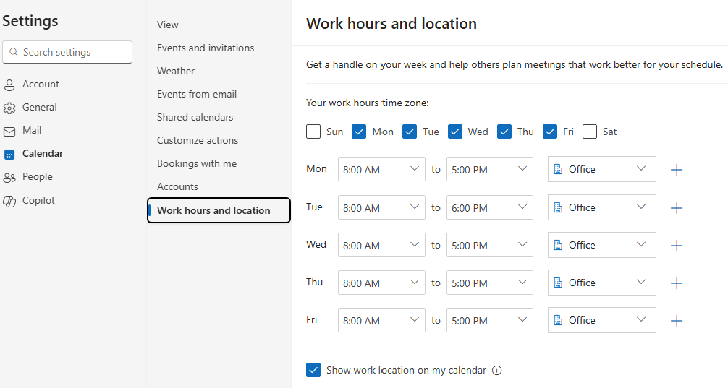Open Mon Office location dropdown
Screen dimensions: 728x388
(601, 169)
